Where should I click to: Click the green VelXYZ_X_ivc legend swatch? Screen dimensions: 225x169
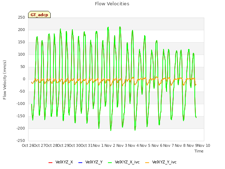[x=110, y=163]
